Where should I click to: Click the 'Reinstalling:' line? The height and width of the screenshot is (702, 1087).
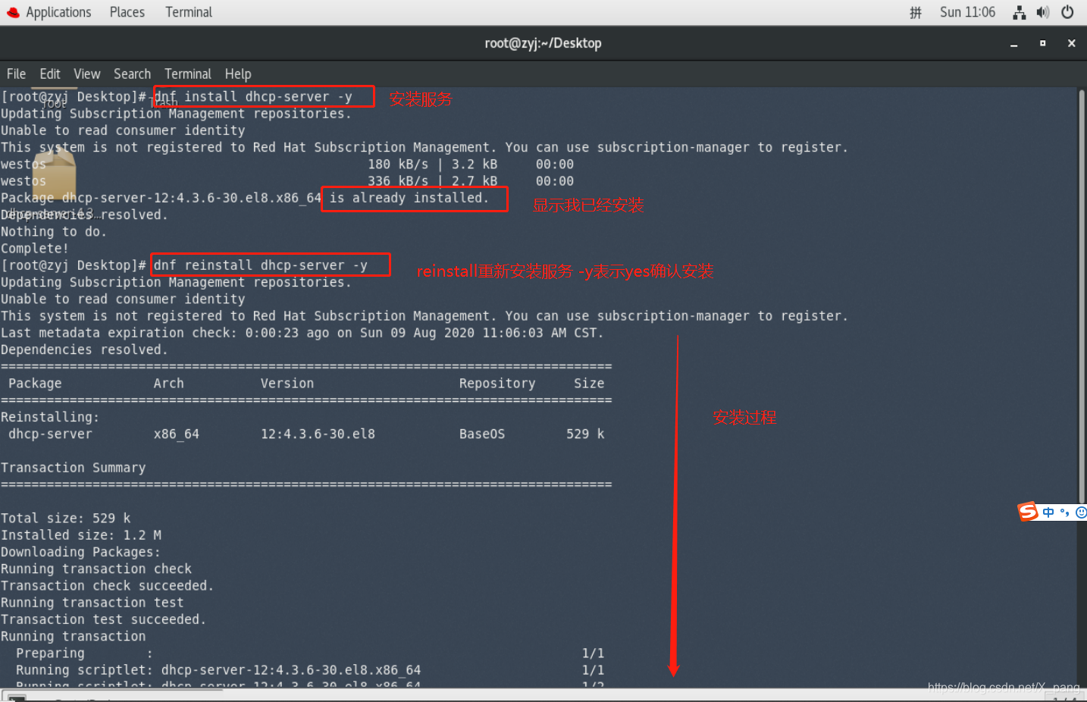50,416
